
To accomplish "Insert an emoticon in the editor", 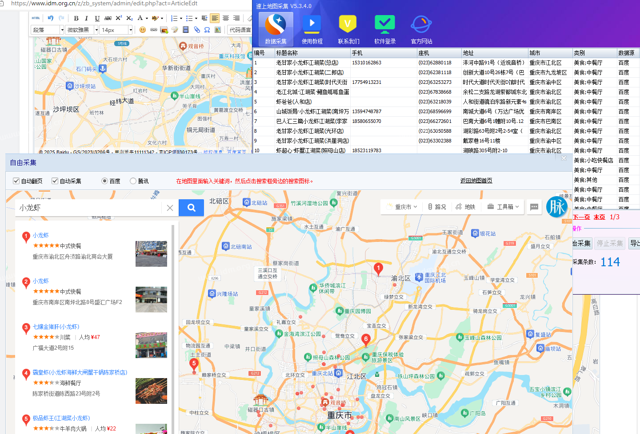I will (x=142, y=30).
